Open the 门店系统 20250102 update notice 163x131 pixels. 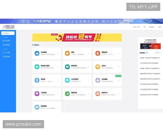click(149, 84)
